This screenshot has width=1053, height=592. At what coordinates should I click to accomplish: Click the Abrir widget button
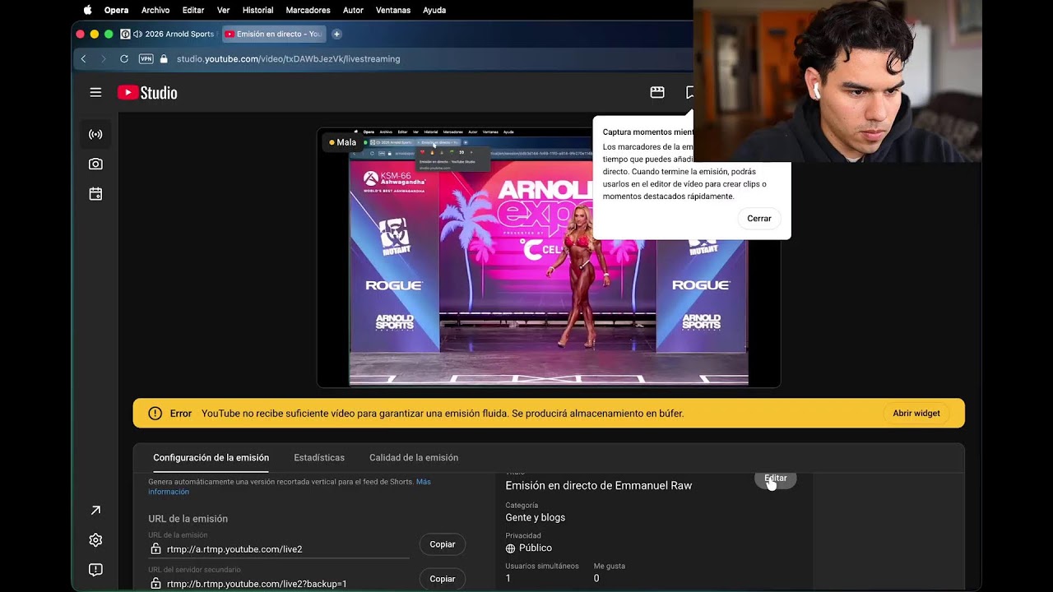click(916, 414)
